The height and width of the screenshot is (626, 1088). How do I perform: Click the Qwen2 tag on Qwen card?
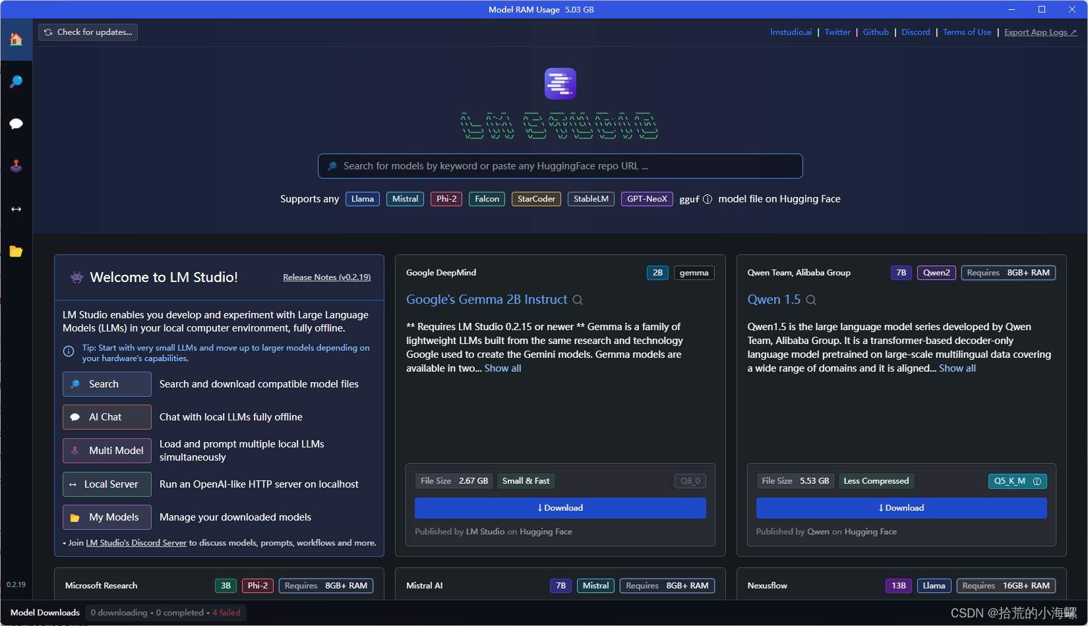[936, 273]
